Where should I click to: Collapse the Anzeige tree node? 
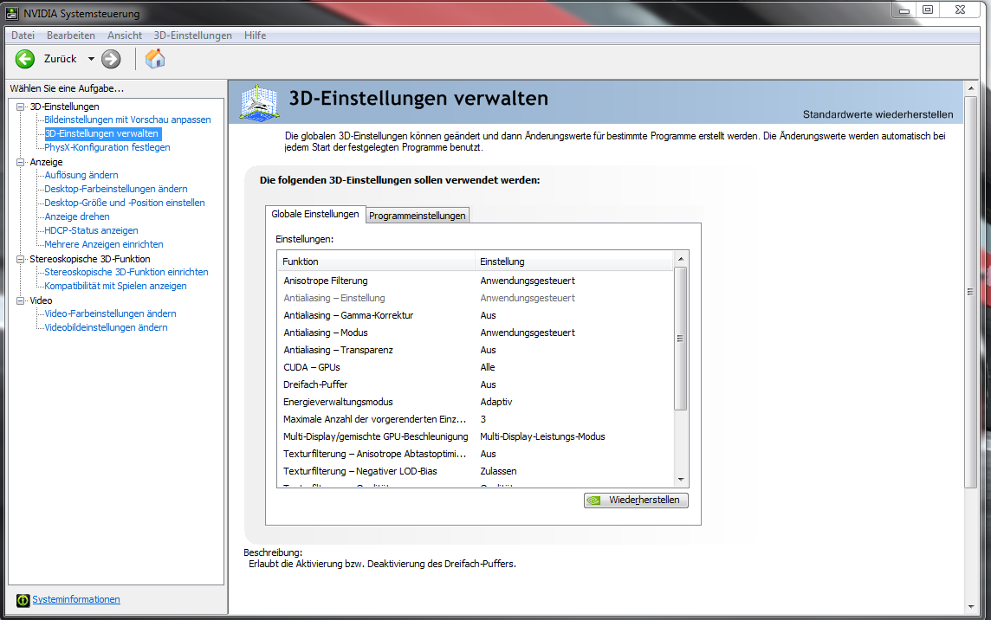pyautogui.click(x=20, y=162)
